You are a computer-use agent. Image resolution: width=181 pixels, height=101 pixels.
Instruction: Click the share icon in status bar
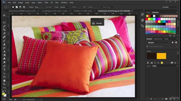(15, 100)
